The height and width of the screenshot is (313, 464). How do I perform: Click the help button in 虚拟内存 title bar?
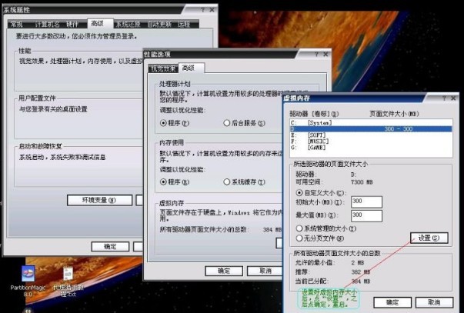pos(444,98)
